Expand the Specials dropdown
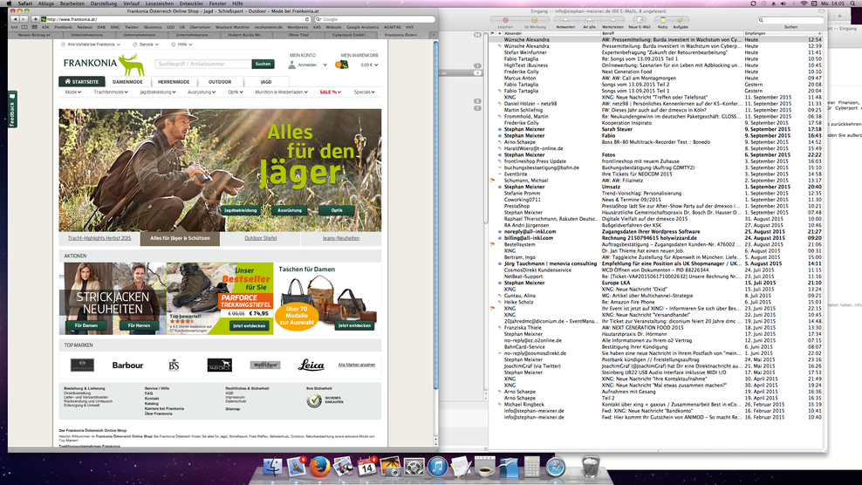Image resolution: width=862 pixels, height=485 pixels. [x=365, y=92]
